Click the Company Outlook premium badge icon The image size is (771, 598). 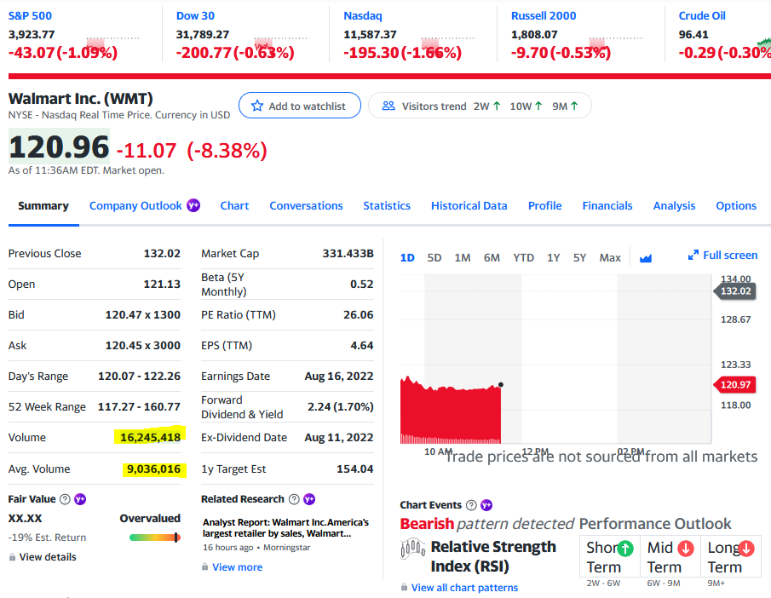point(193,205)
